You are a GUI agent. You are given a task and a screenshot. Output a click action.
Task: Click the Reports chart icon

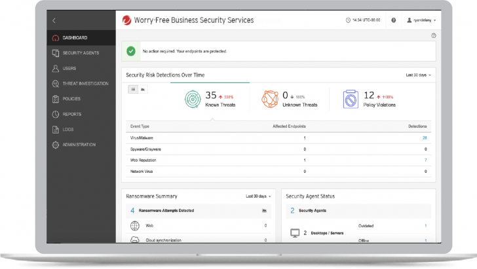(x=55, y=115)
